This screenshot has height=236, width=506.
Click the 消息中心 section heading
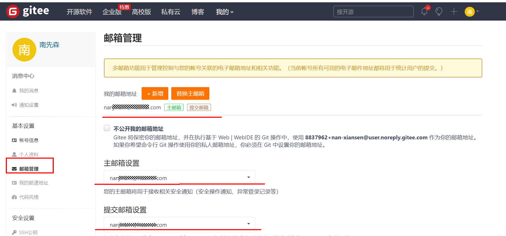23,76
